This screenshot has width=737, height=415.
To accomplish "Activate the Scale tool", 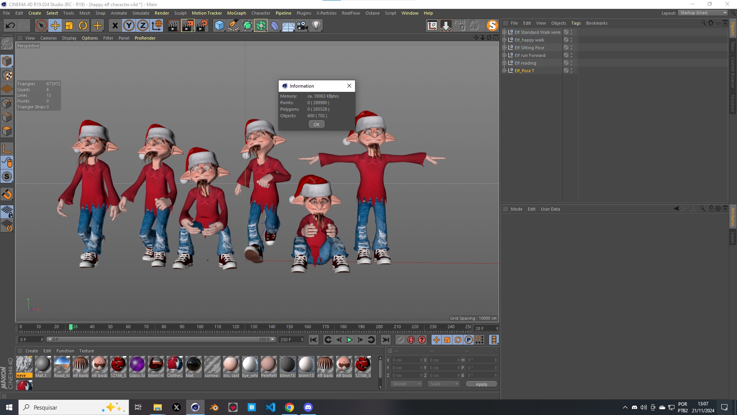I will point(69,26).
